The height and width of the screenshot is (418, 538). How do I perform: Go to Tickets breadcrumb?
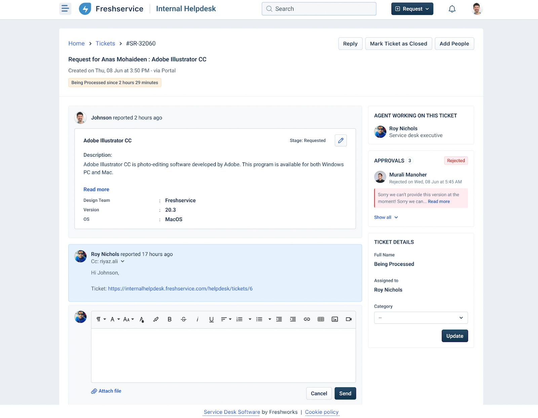click(x=105, y=43)
